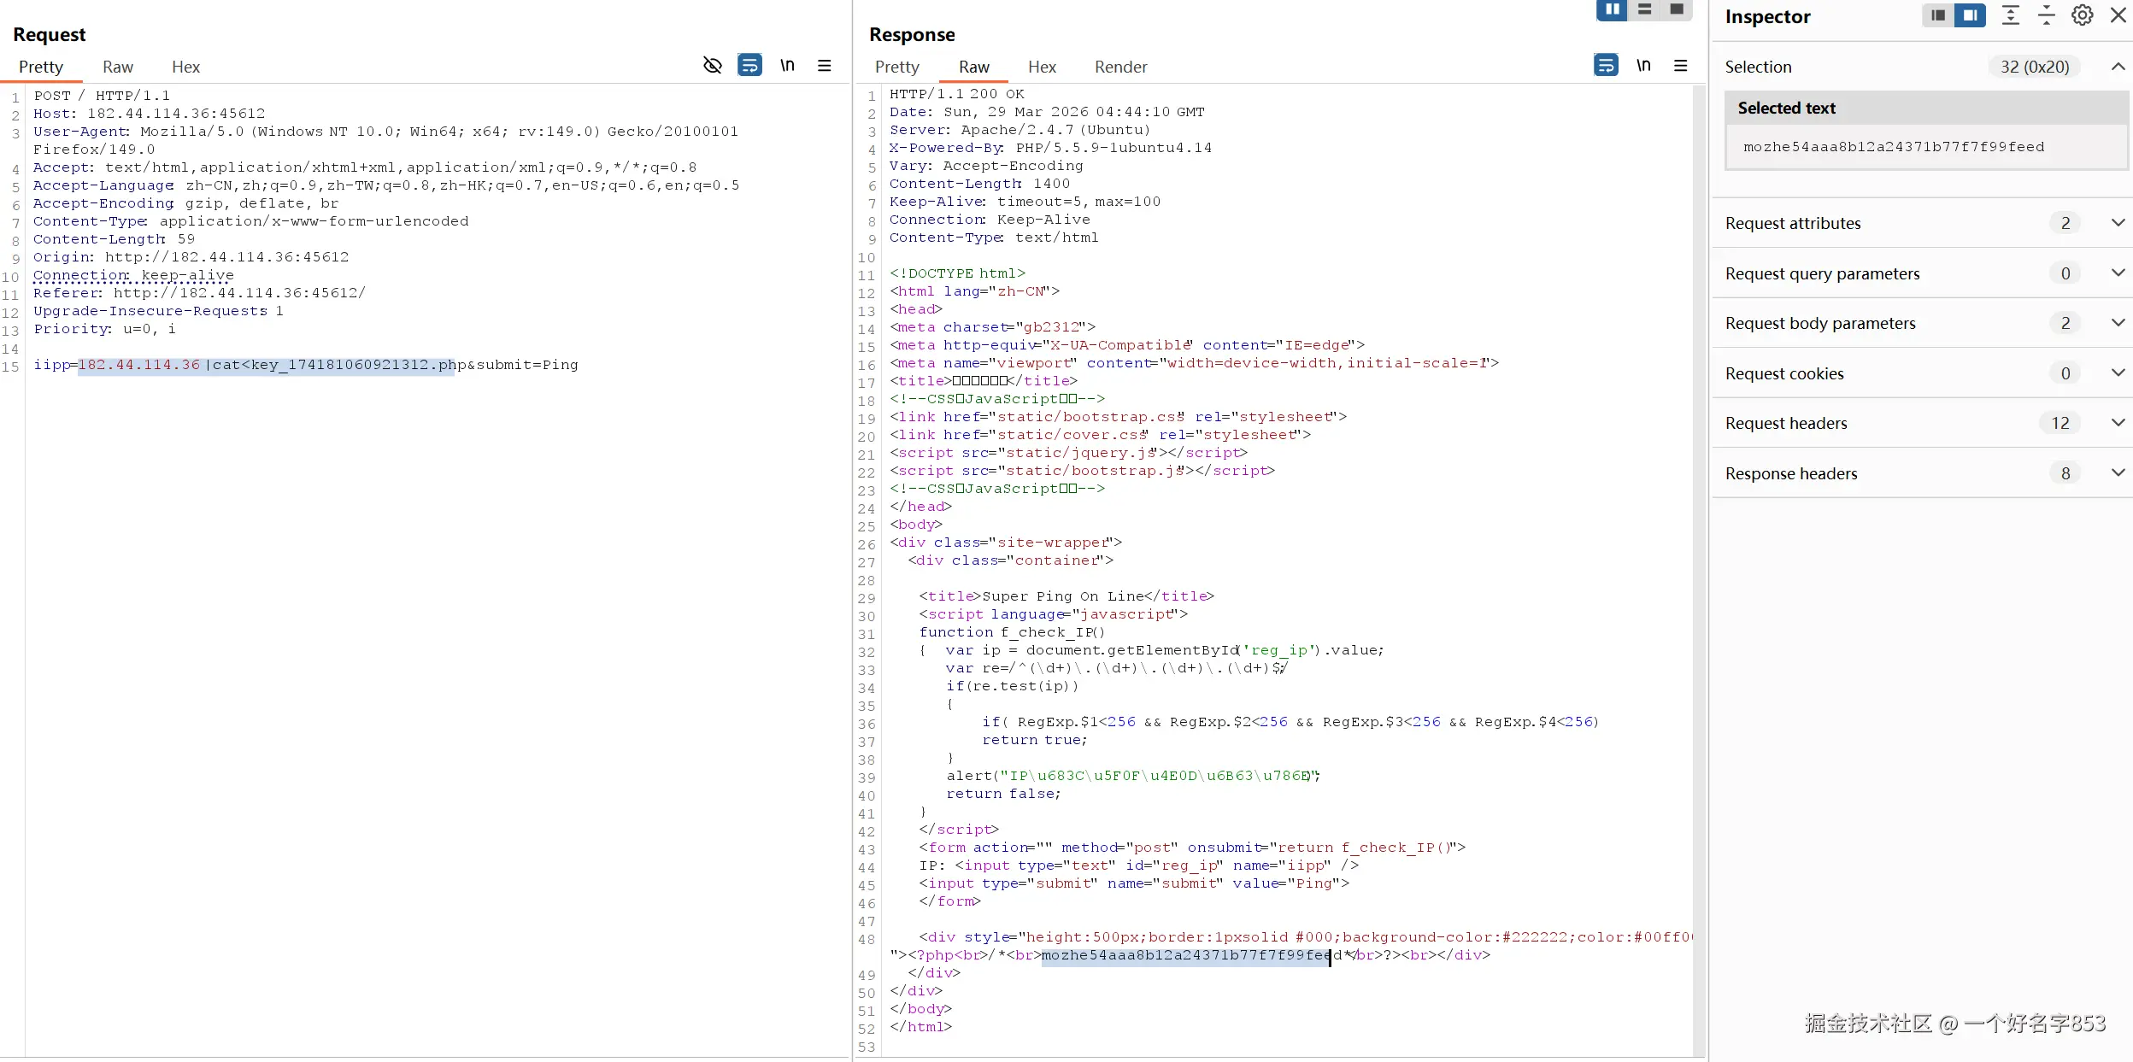Toggle hide non-printable characters in Request
The height and width of the screenshot is (1062, 2133).
coord(712,66)
